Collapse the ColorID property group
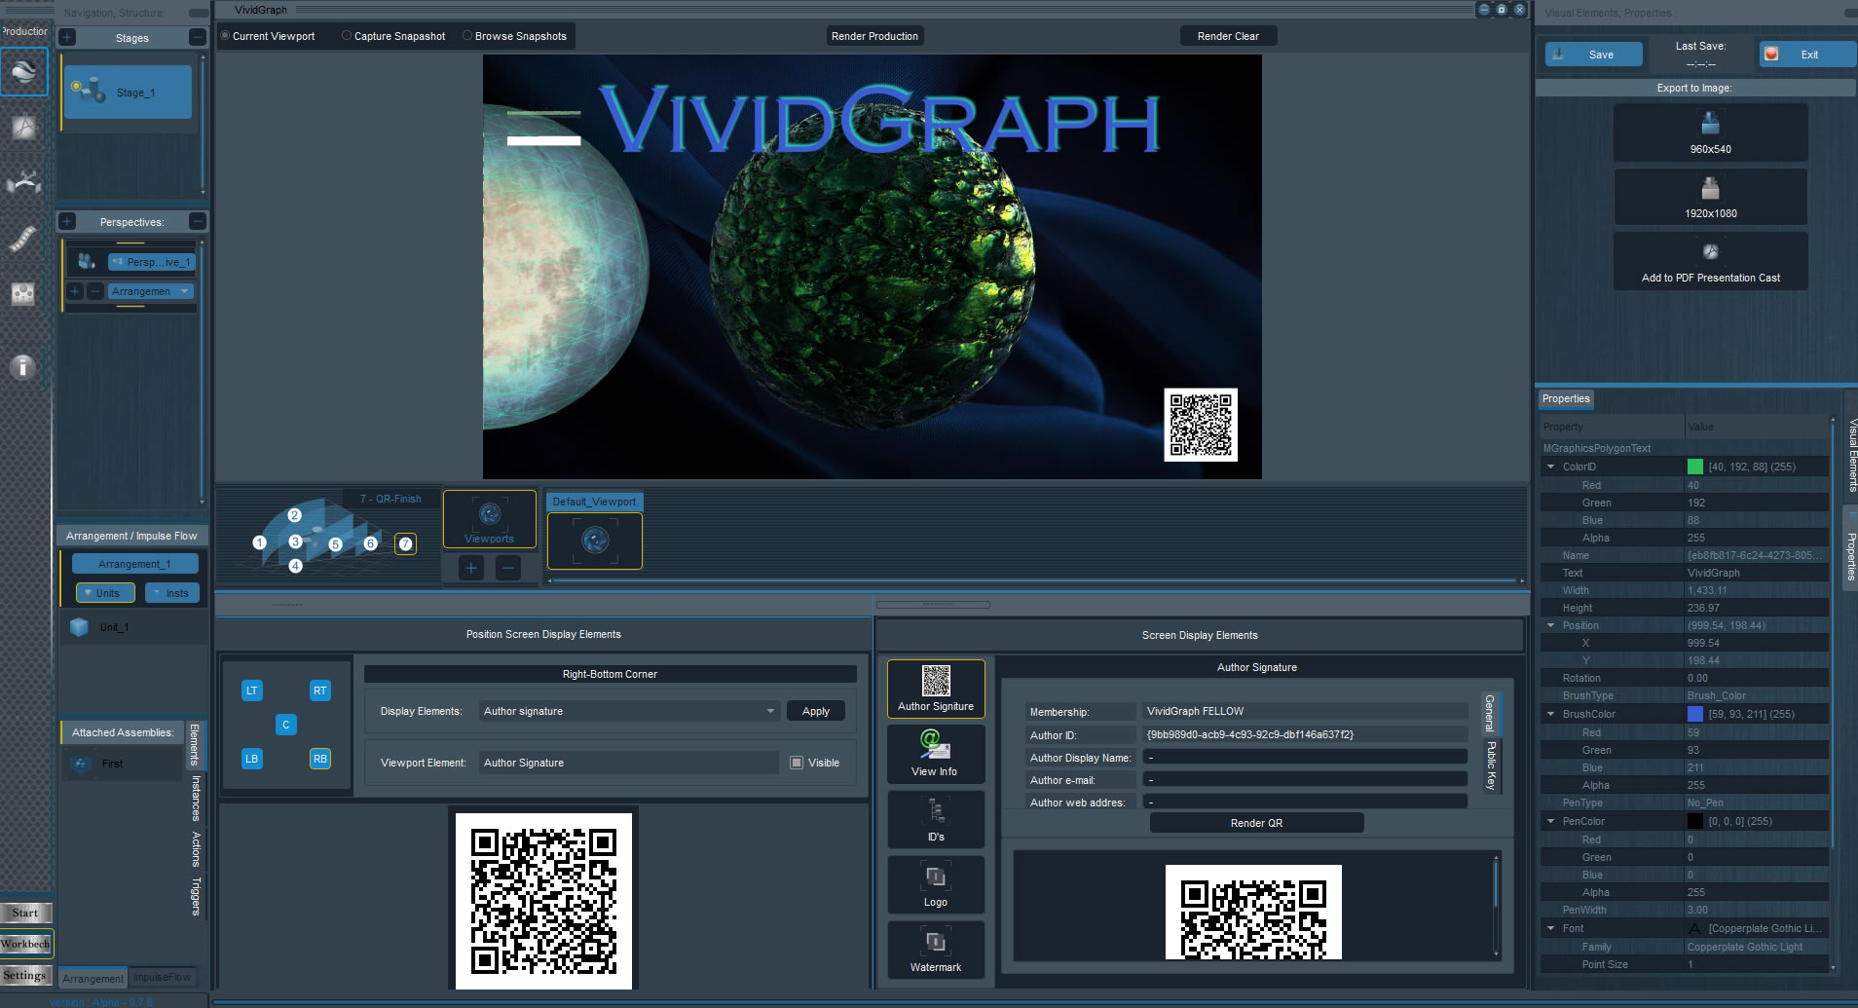Viewport: 1858px width, 1008px height. 1551,467
